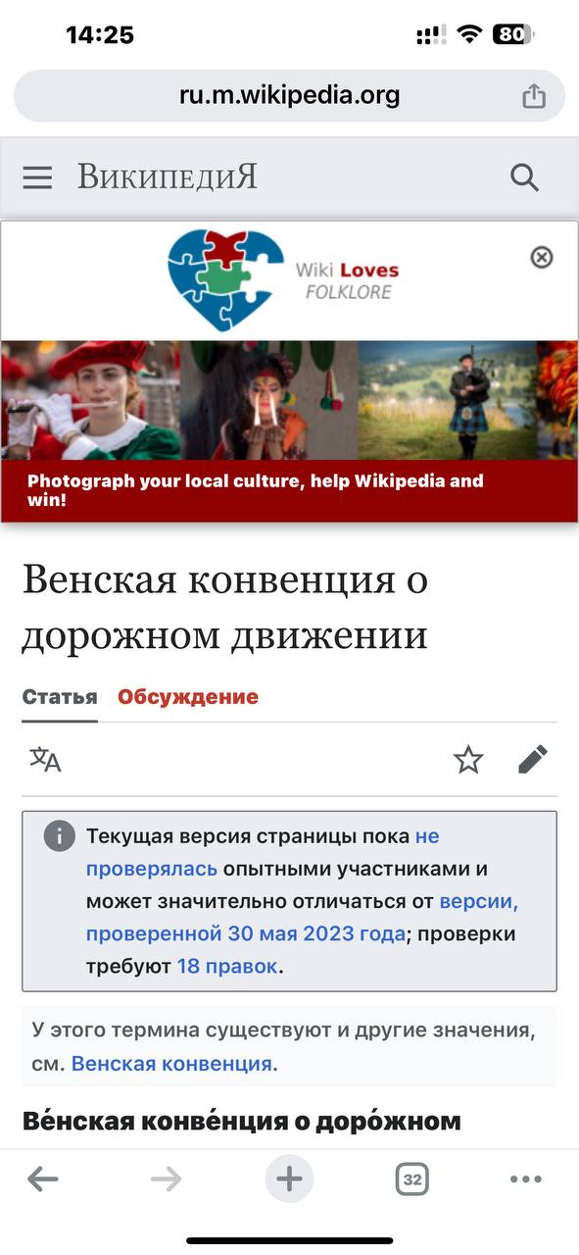
Task: Tap the Photograph your local culture banner text
Action: pos(256,490)
